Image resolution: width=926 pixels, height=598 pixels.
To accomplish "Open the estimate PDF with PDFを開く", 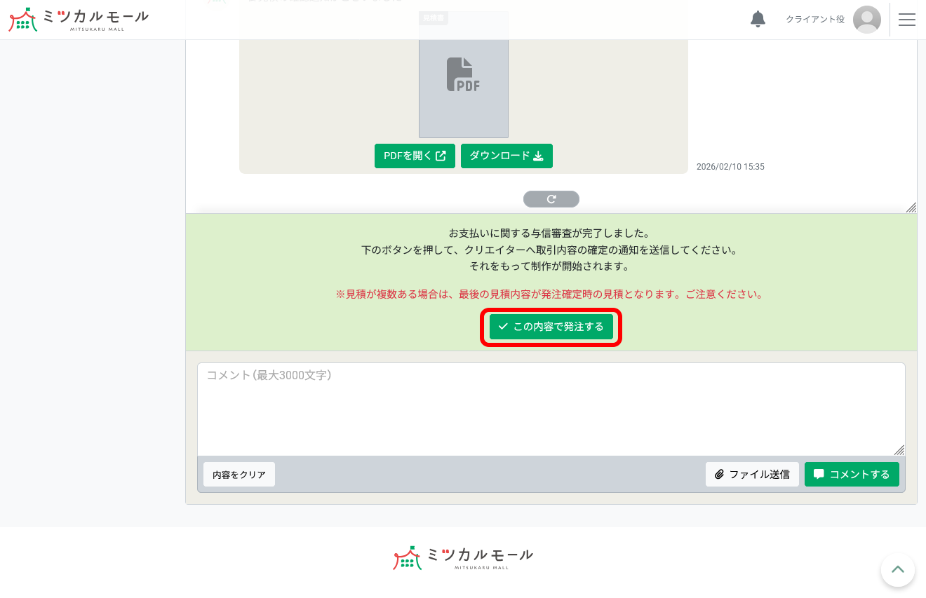I will tap(415, 156).
